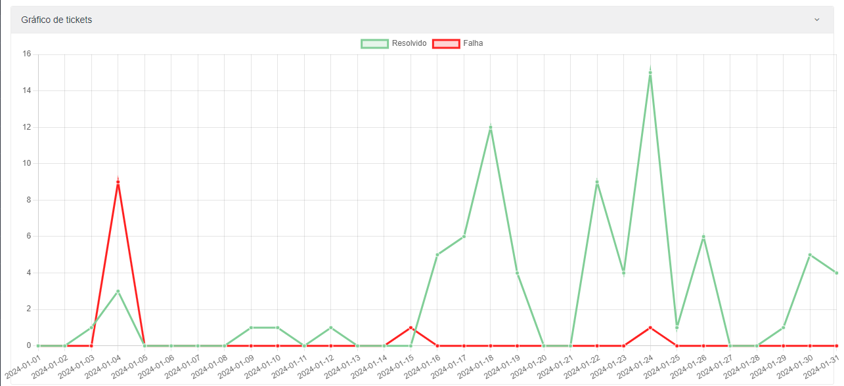Click the x-axis label 2024-01-24
This screenshot has height=386, width=844.
[x=636, y=366]
